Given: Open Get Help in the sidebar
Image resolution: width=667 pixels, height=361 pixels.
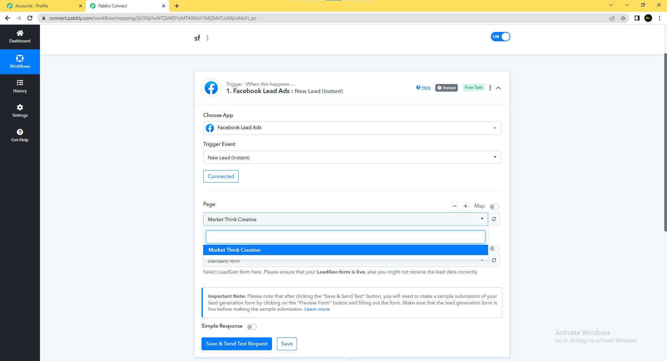Looking at the screenshot, I should (x=20, y=135).
